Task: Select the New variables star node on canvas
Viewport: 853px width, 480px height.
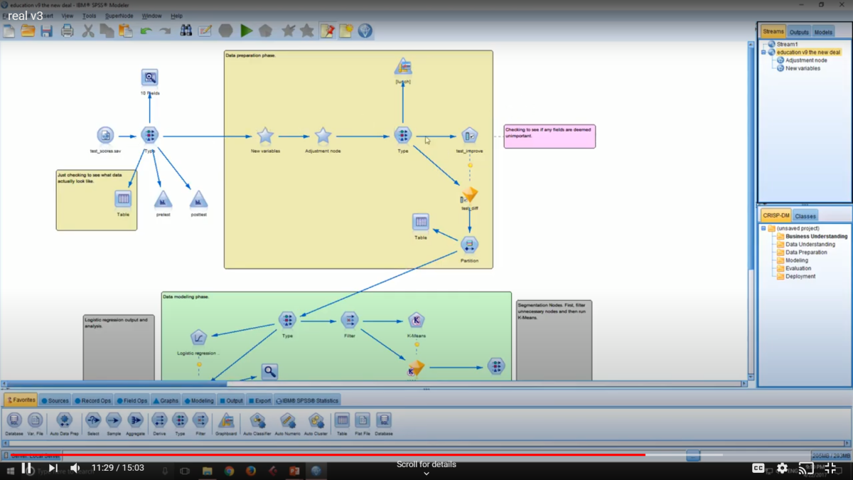Action: 265,136
